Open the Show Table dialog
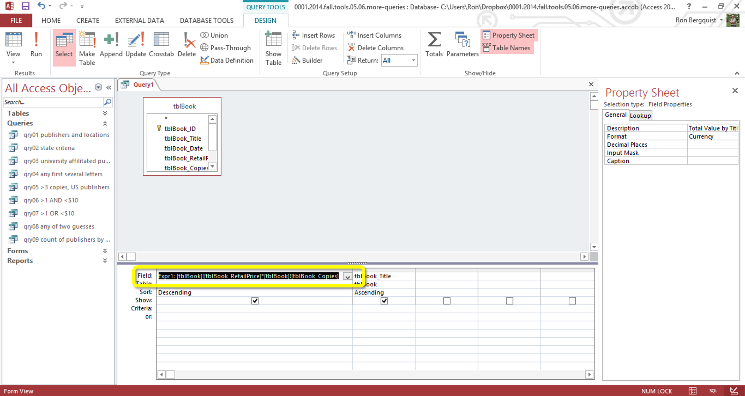745x396 pixels. 273,48
